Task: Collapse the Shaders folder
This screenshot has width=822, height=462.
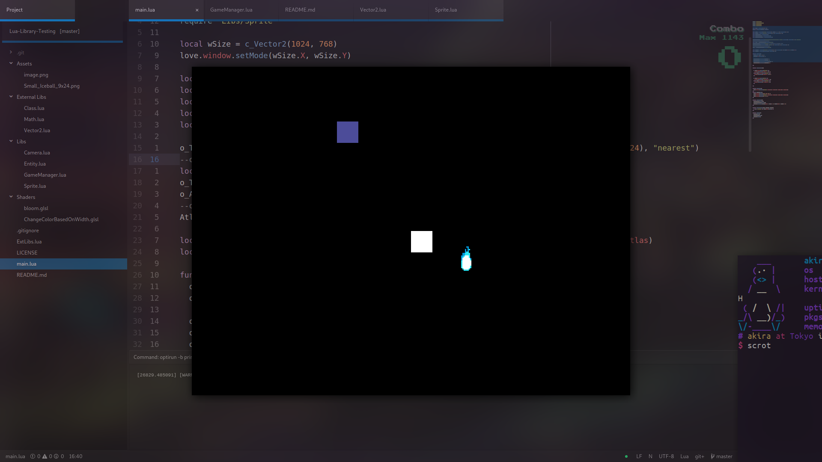Action: [11, 197]
